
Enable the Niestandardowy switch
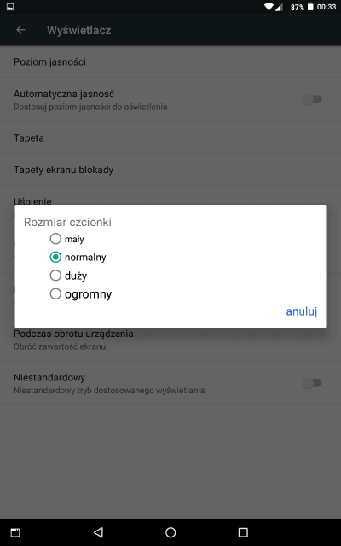point(312,383)
